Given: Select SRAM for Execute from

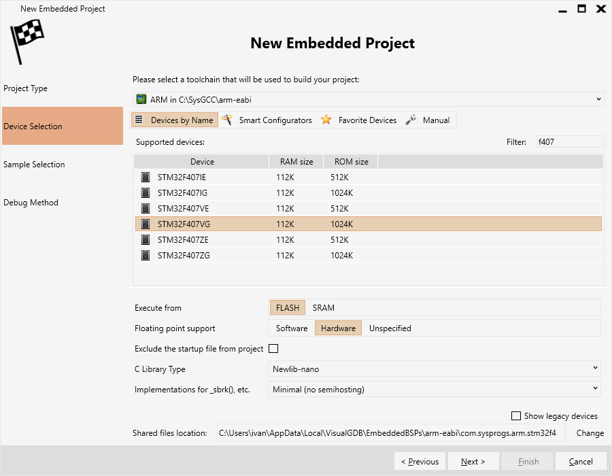Looking at the screenshot, I should tap(323, 308).
